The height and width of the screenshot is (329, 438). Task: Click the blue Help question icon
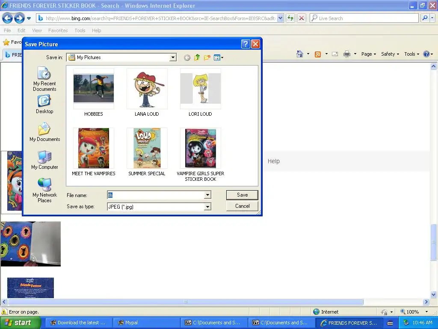tap(426, 54)
